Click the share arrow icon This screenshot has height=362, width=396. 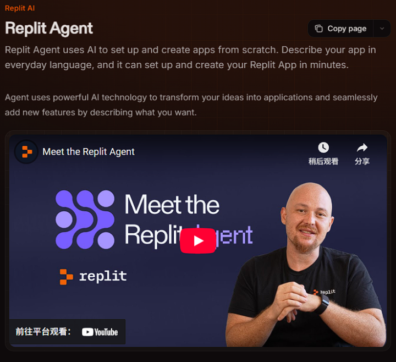tap(362, 147)
